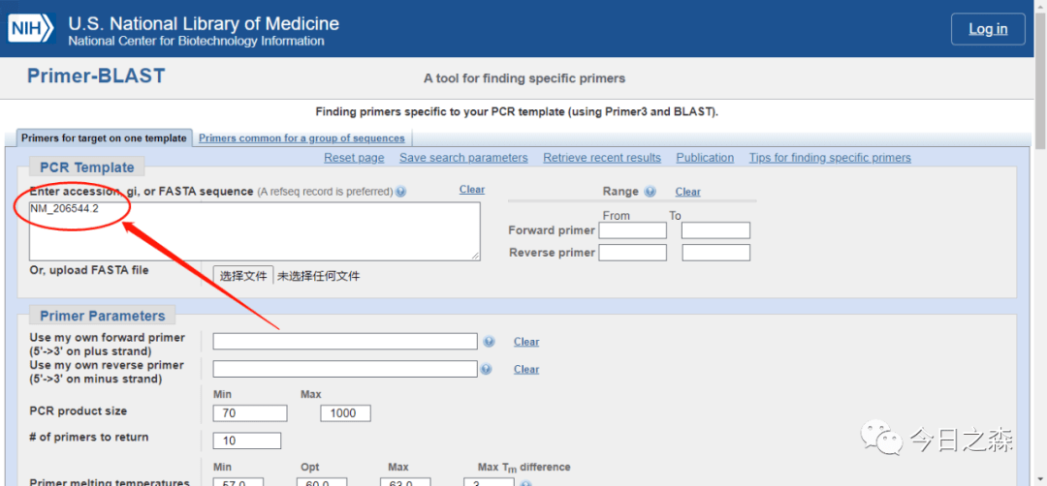
Task: Open help icon beside own forward primer field
Action: 489,342
